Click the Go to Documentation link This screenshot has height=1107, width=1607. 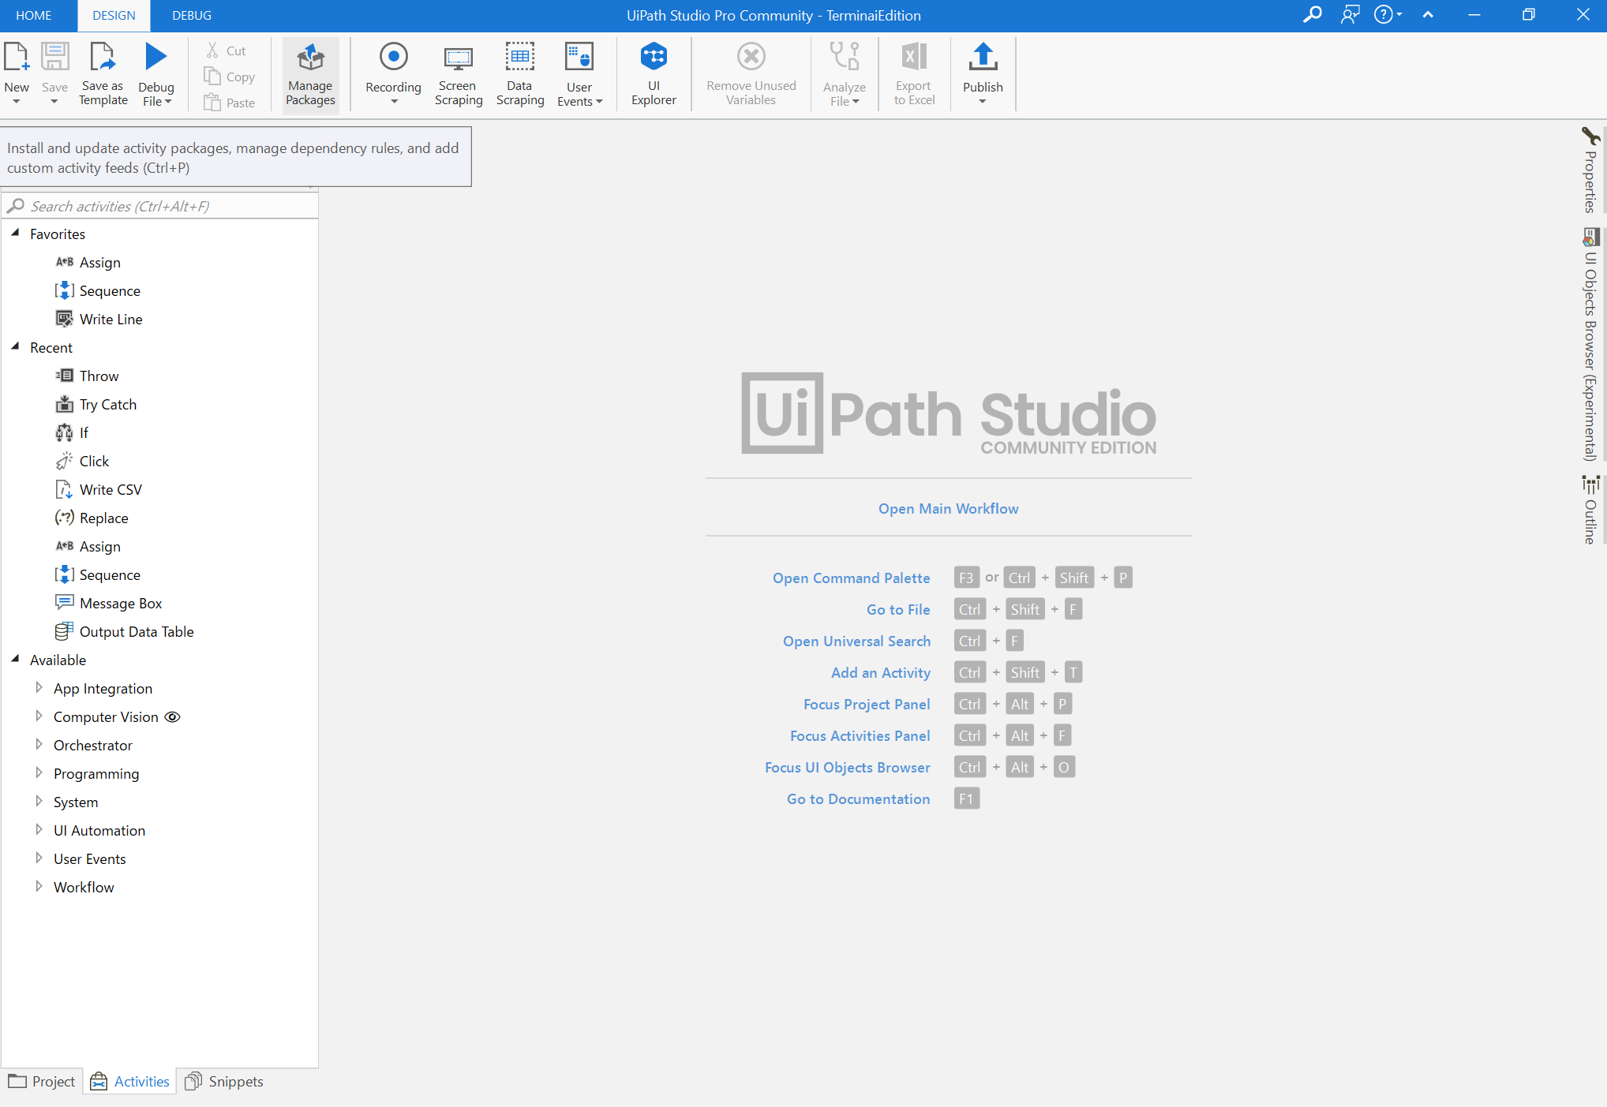[858, 799]
